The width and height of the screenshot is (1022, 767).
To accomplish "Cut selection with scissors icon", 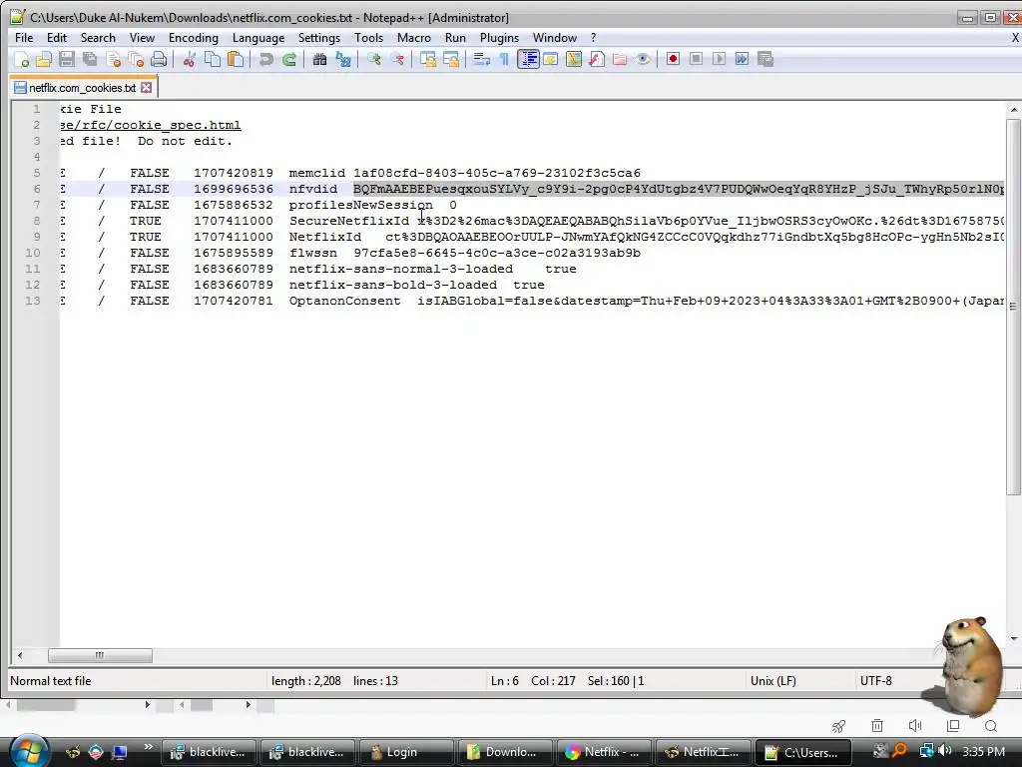I will [x=189, y=59].
